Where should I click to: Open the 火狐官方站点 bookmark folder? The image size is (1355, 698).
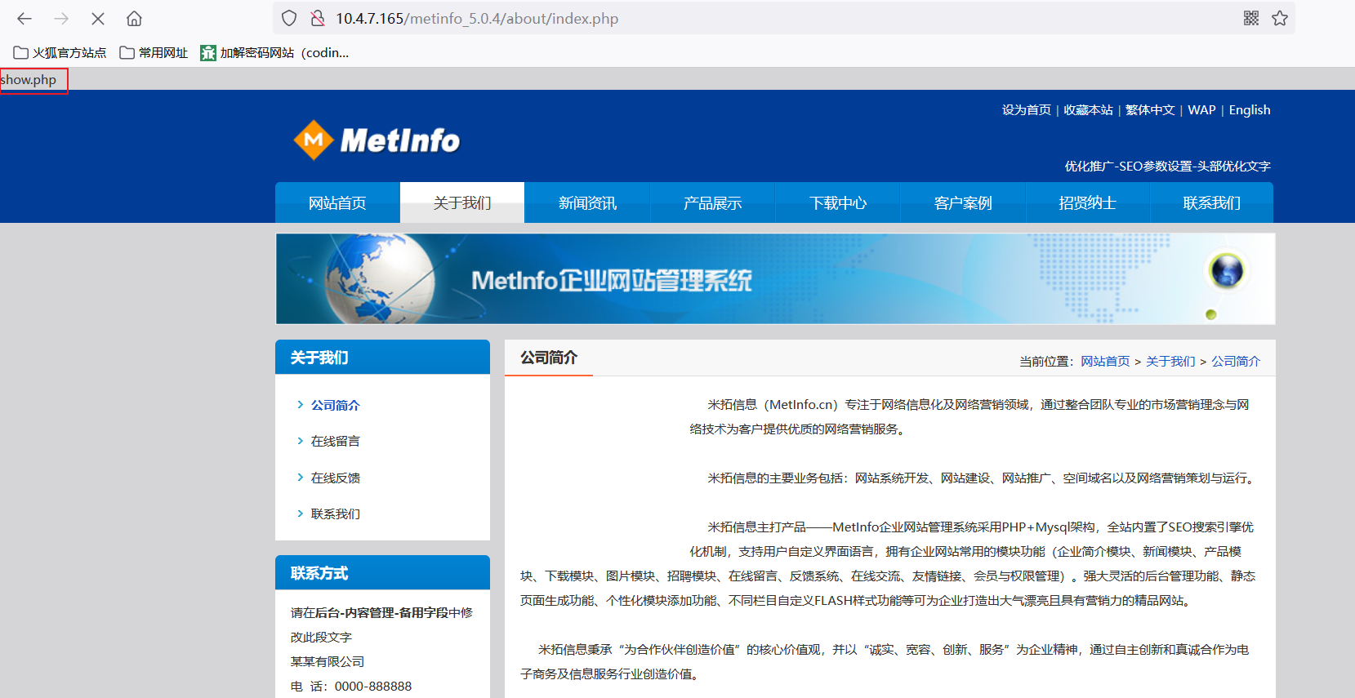point(60,52)
